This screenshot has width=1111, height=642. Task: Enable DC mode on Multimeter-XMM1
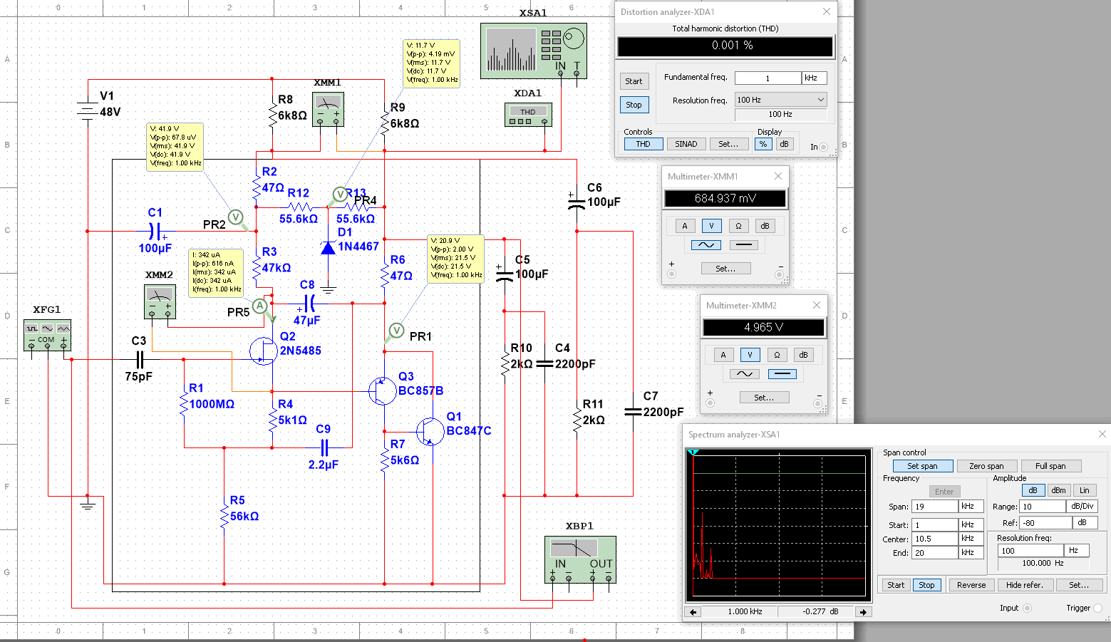coord(743,245)
